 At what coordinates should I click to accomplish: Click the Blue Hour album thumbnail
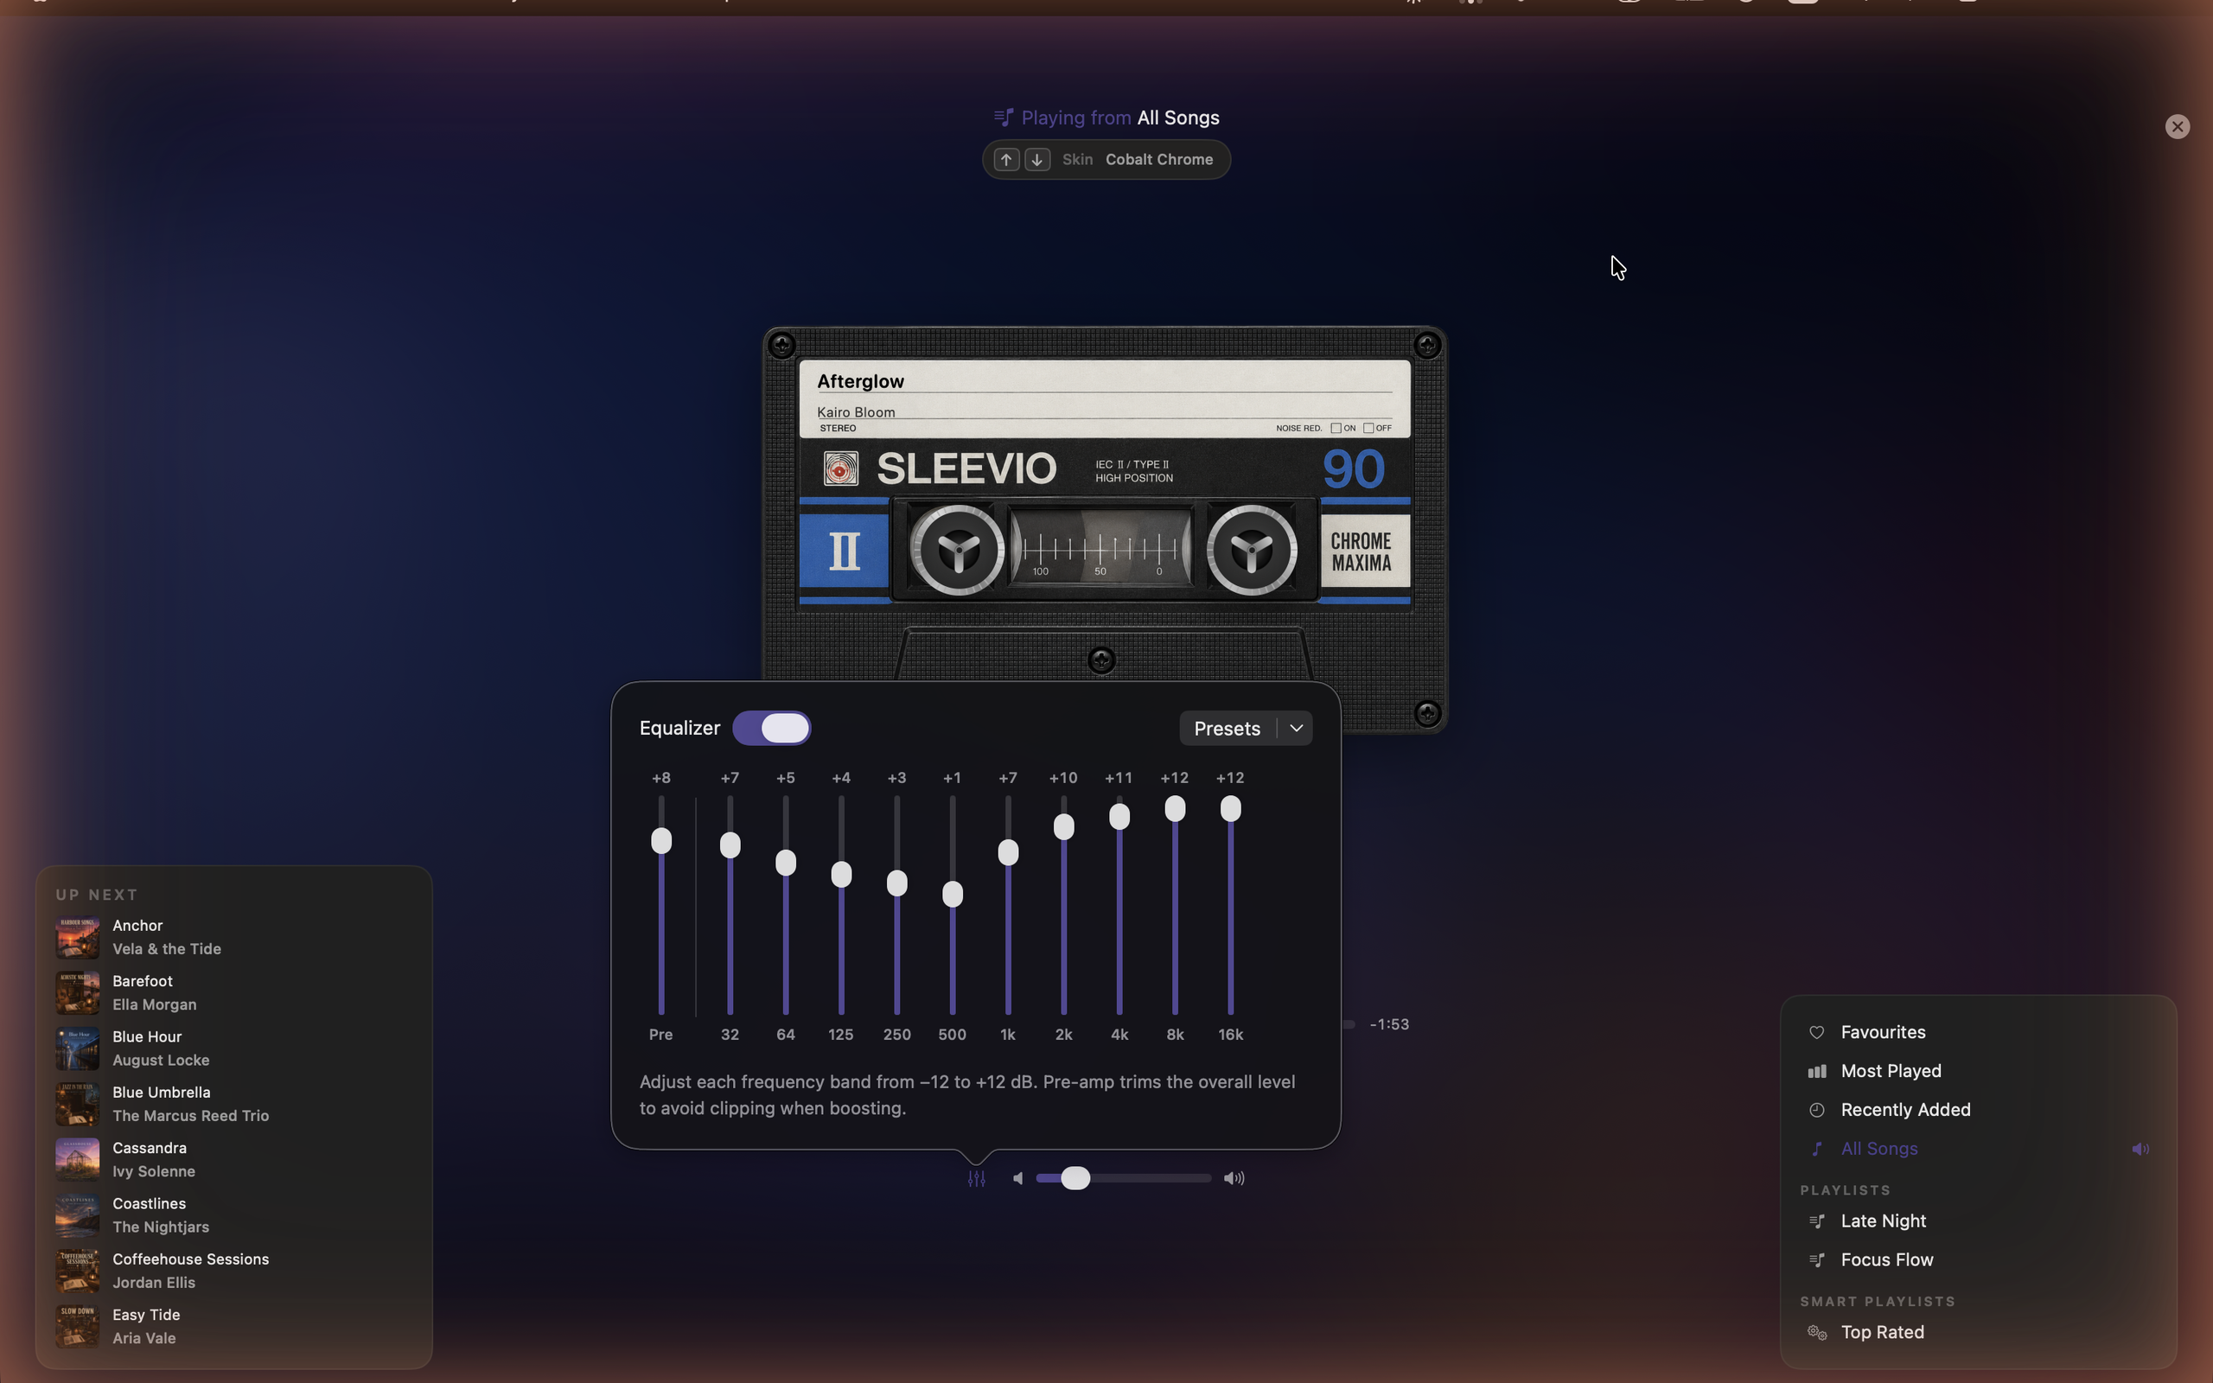point(78,1049)
